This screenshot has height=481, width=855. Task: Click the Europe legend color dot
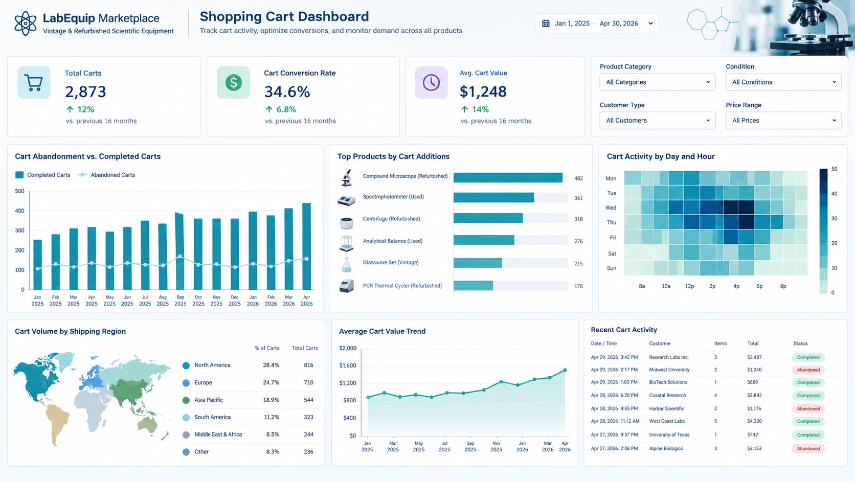click(186, 383)
